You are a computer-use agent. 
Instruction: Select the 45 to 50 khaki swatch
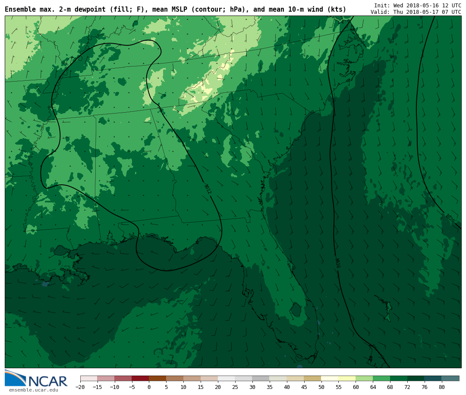[313, 378]
